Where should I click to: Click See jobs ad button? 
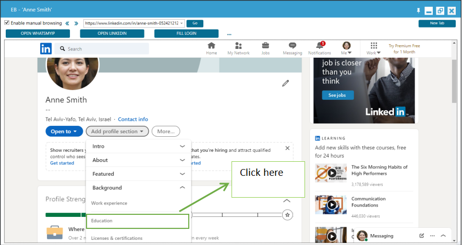coord(338,95)
